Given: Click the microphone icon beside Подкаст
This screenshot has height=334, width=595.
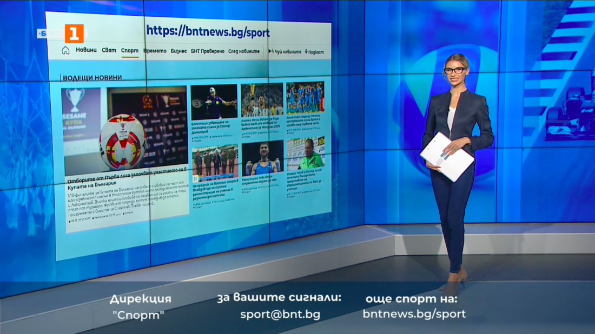Looking at the screenshot, I should coord(306,52).
